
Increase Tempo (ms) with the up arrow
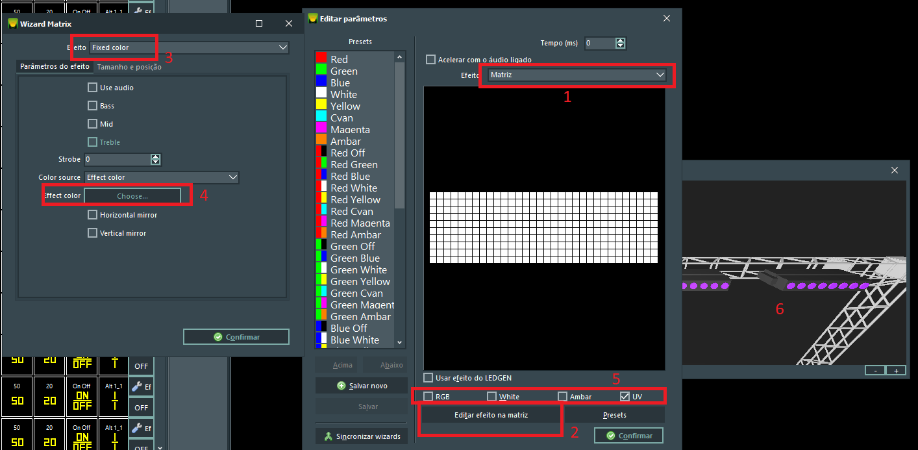coord(621,41)
